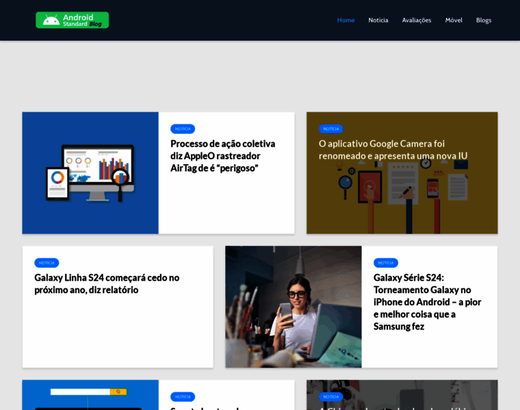520x410 pixels.
Task: Open the Home menu item
Action: pyautogui.click(x=346, y=20)
